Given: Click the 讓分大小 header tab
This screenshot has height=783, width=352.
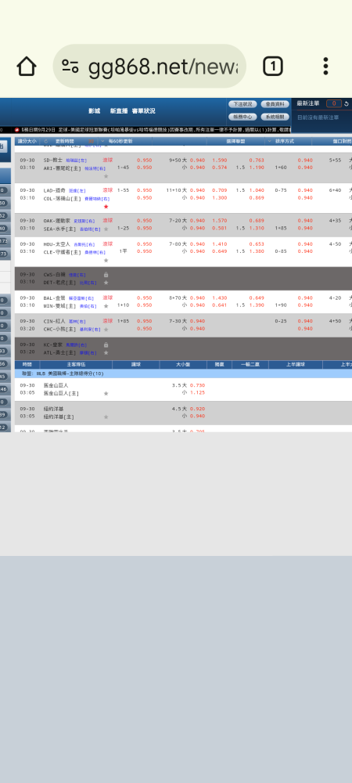Looking at the screenshot, I should 27,141.
